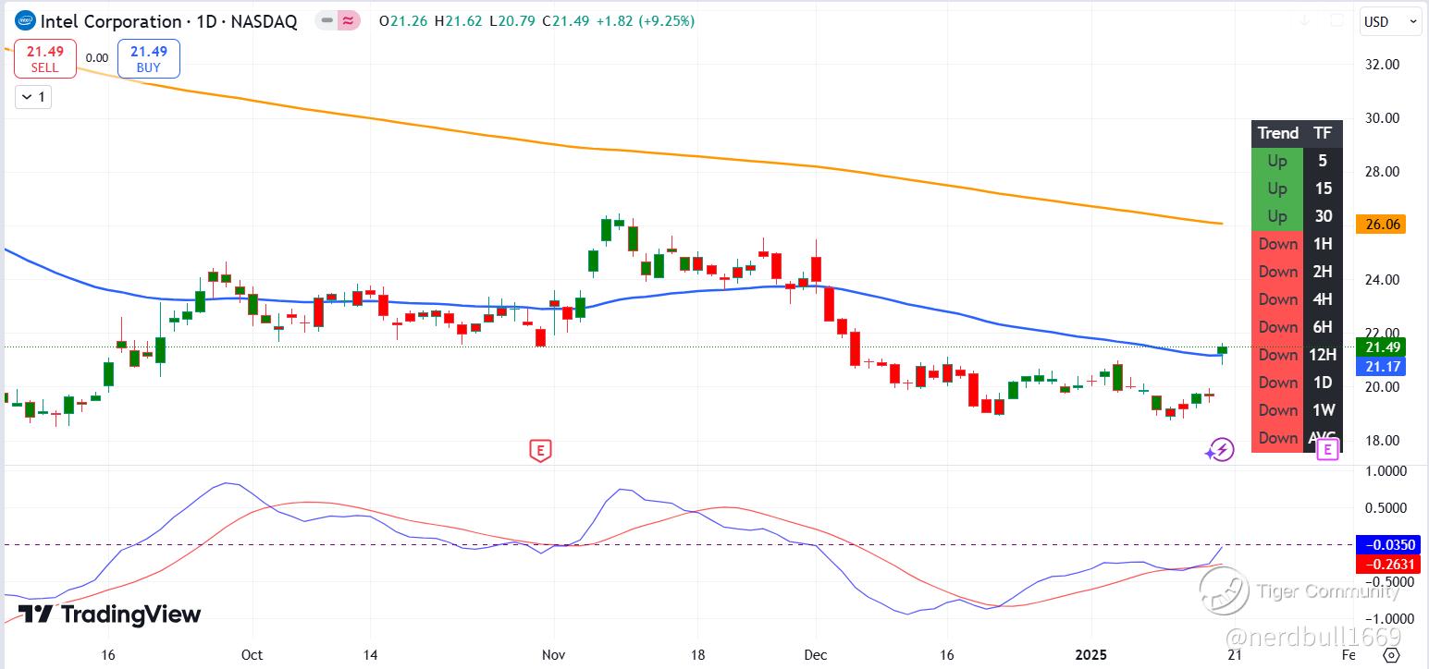
Task: Open chart settings hexagon icon
Action: [1390, 655]
